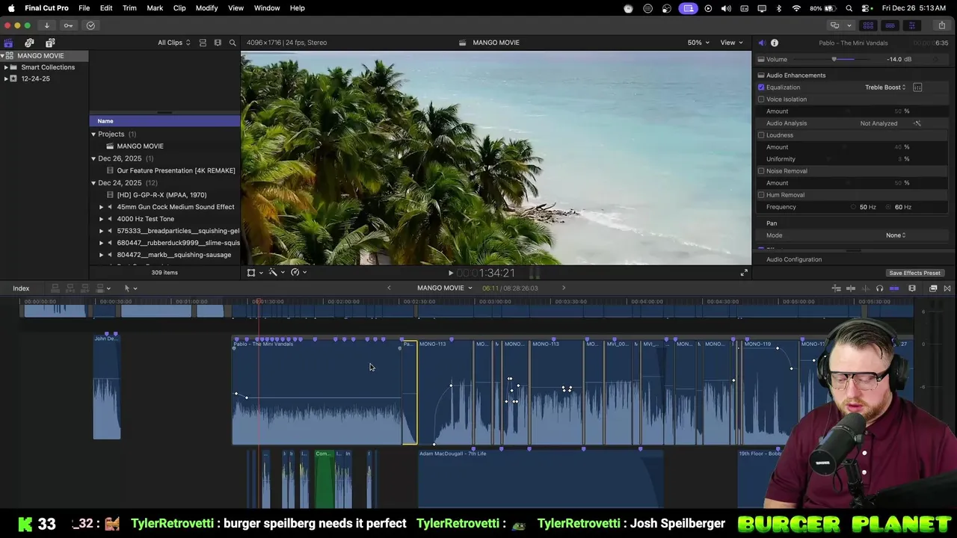Screen dimensions: 957x538
Task: Expand the 4000 Hz Test Tone clip
Action: click(x=102, y=219)
